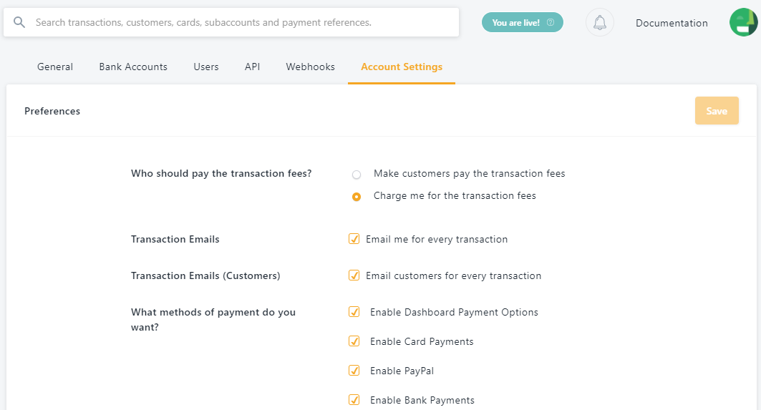Disable Dashboard Payment Options checkbox
Image resolution: width=761 pixels, height=410 pixels.
(x=354, y=312)
